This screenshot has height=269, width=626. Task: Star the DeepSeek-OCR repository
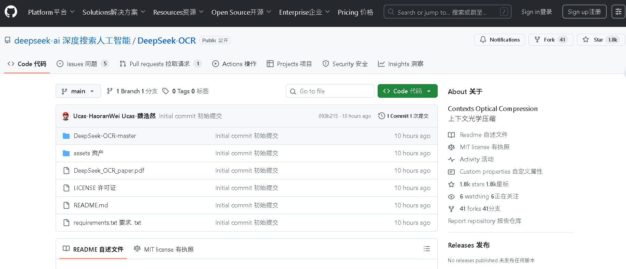(x=601, y=40)
